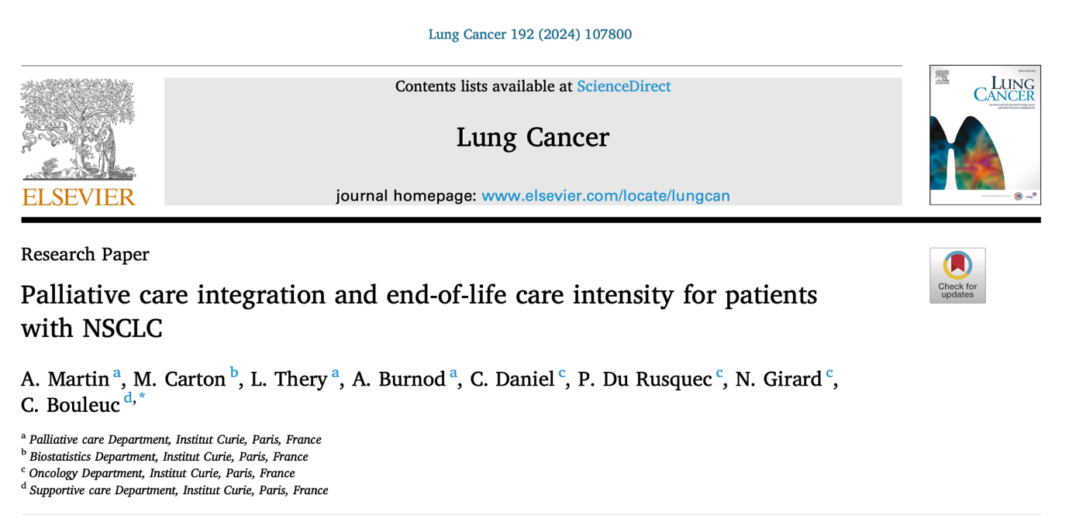The height and width of the screenshot is (515, 1069).
Task: Click affiliation superscript a after A. Martin
Action: click(x=117, y=373)
